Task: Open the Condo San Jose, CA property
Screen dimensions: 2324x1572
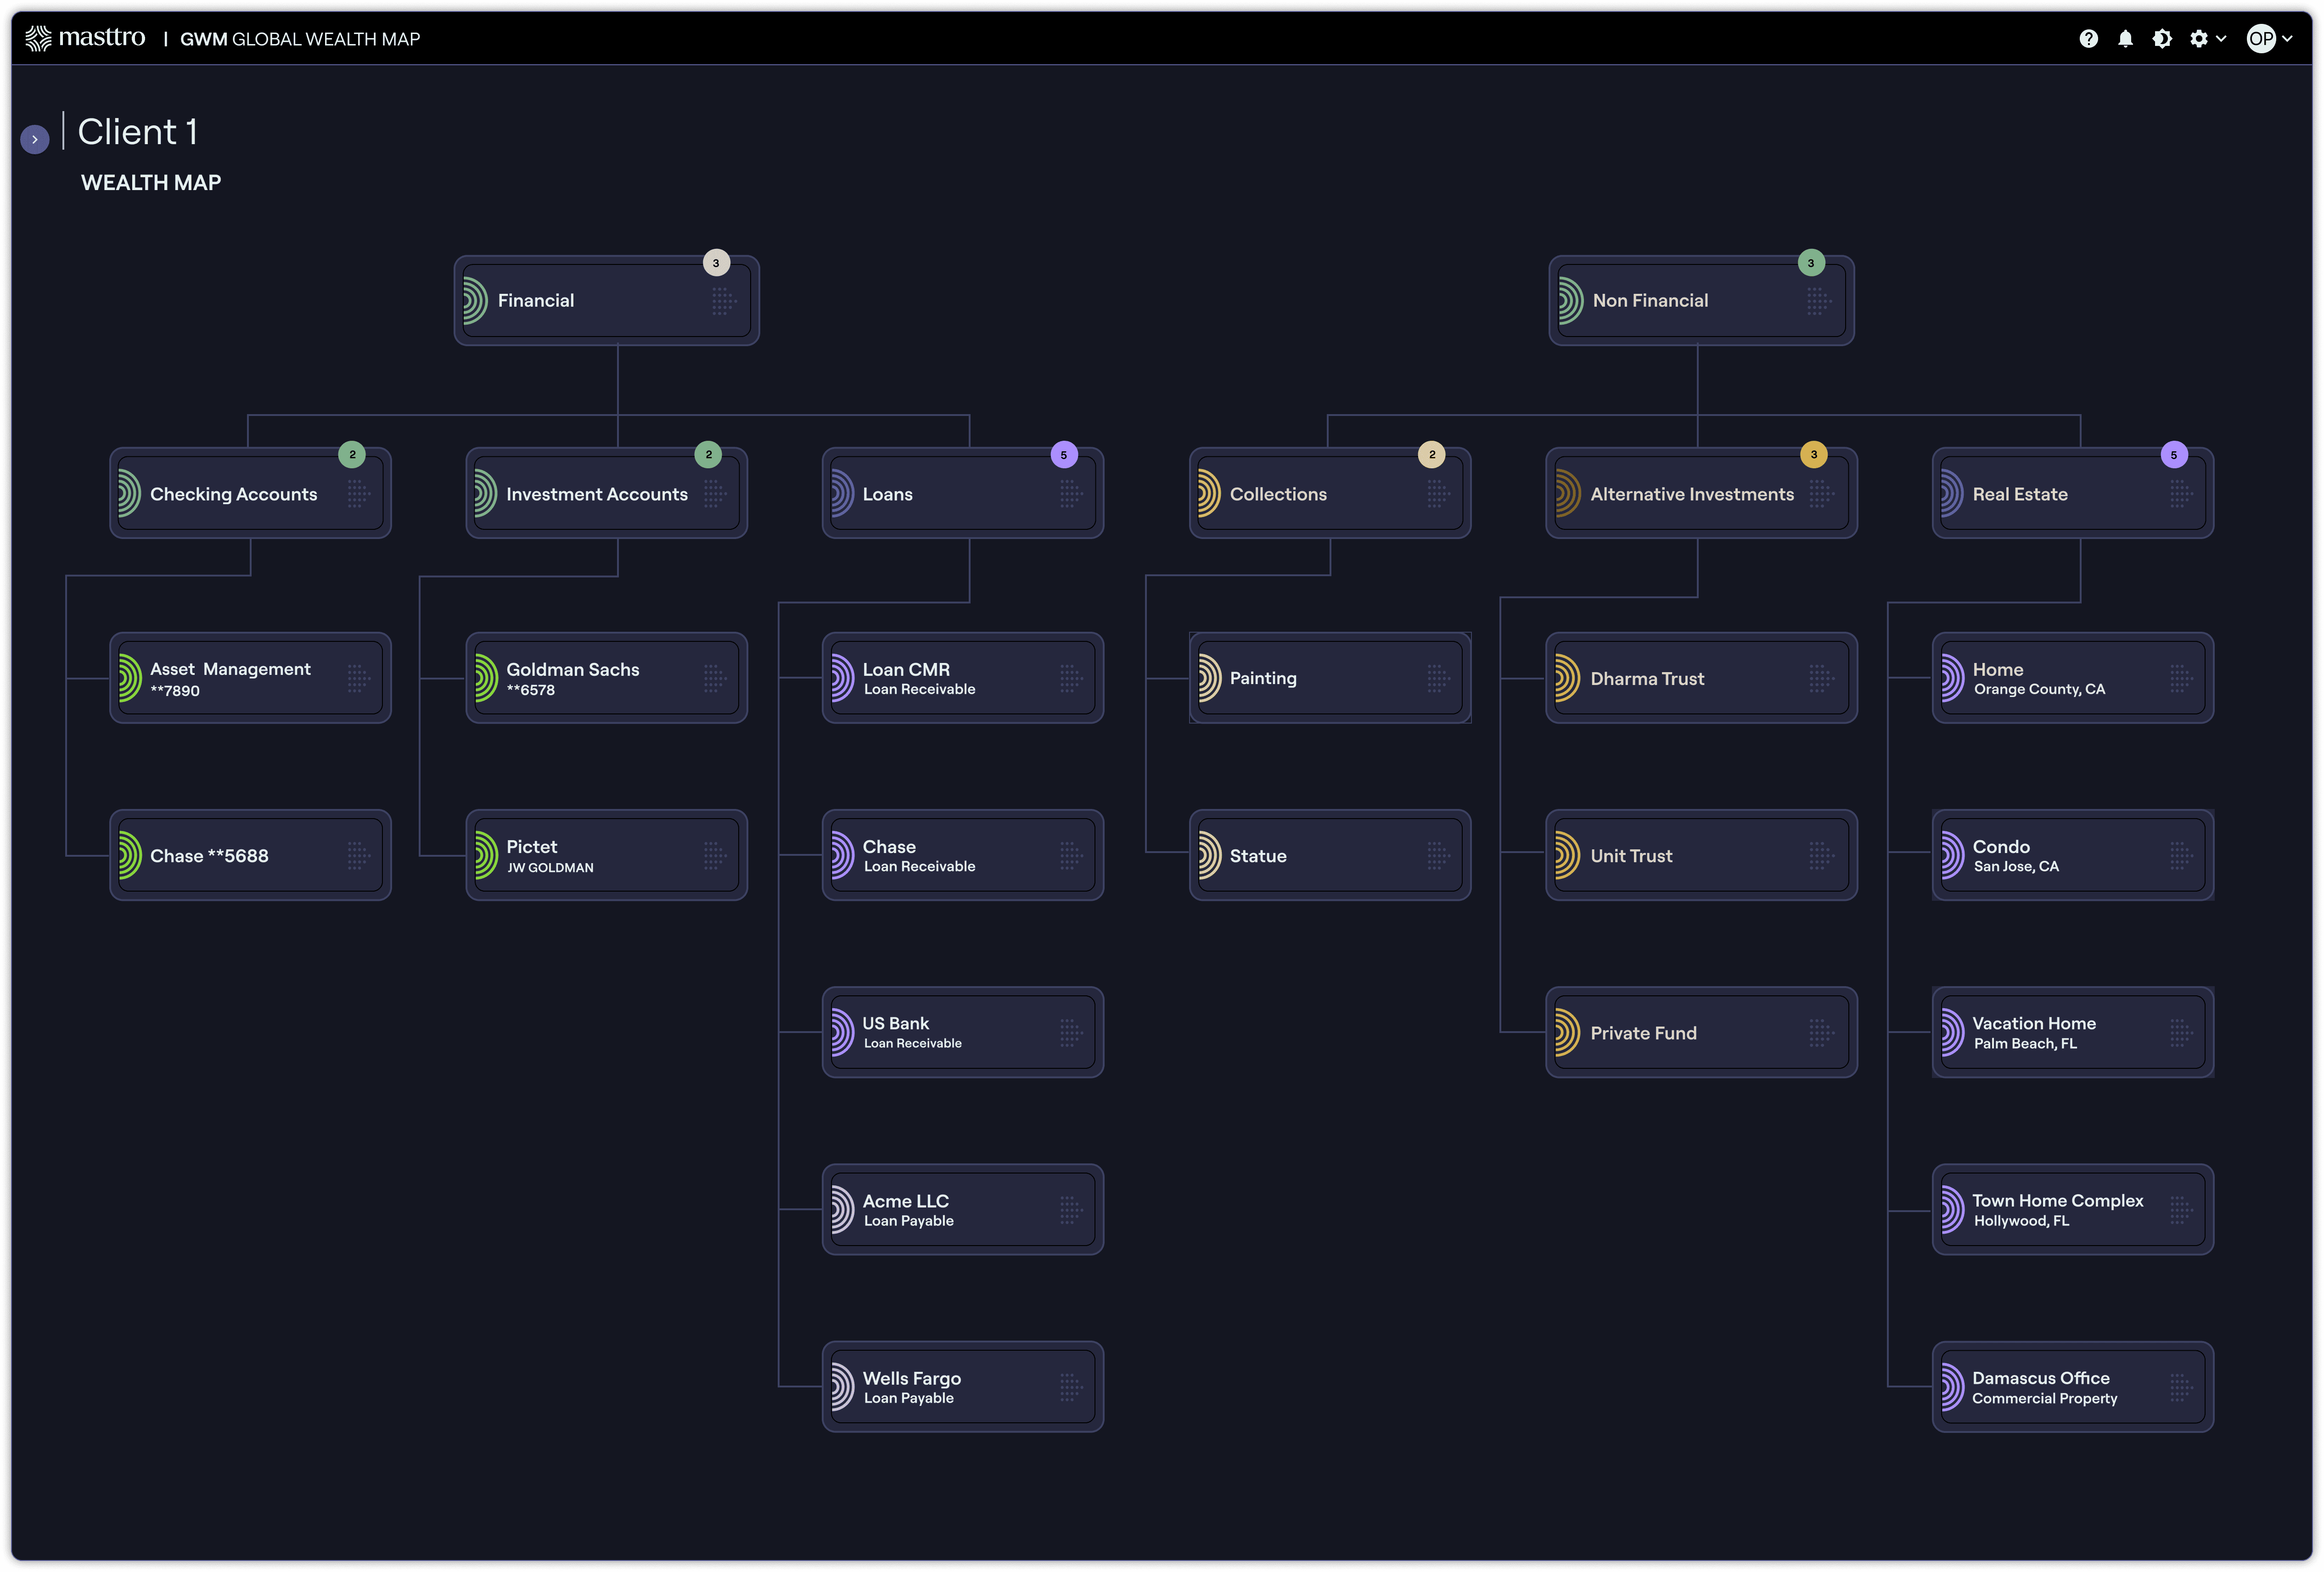Action: [2072, 856]
